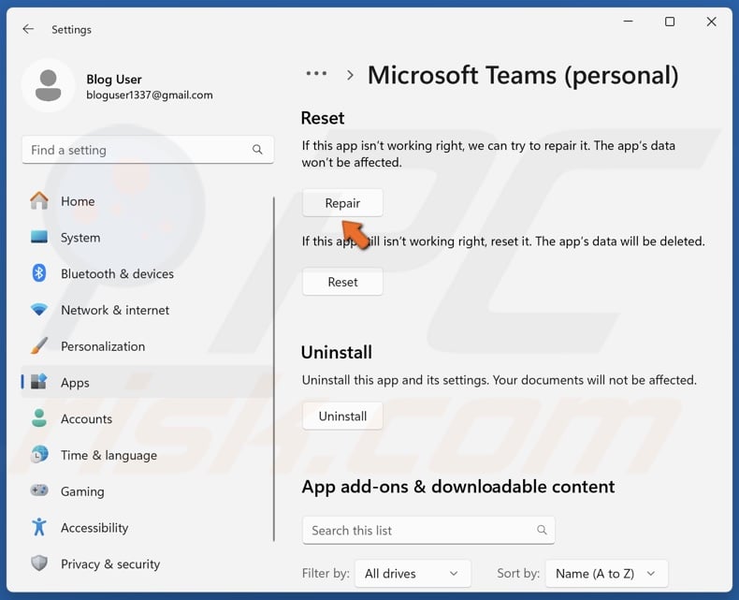
Task: Click the Accessibility figure icon
Action: pyautogui.click(x=39, y=528)
